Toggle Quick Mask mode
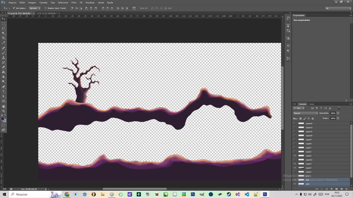 pos(4,125)
